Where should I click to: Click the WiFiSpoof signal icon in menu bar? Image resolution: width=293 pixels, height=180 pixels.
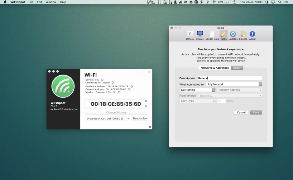click(x=180, y=2)
